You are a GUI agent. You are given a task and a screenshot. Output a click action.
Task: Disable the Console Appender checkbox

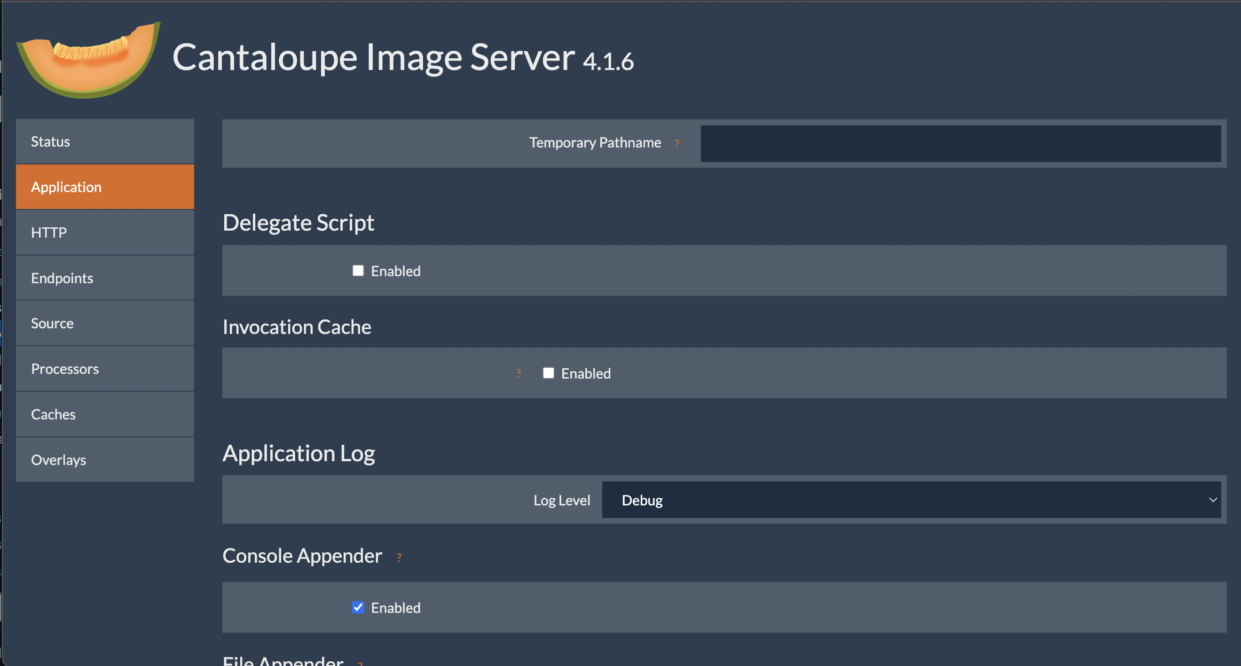358,607
